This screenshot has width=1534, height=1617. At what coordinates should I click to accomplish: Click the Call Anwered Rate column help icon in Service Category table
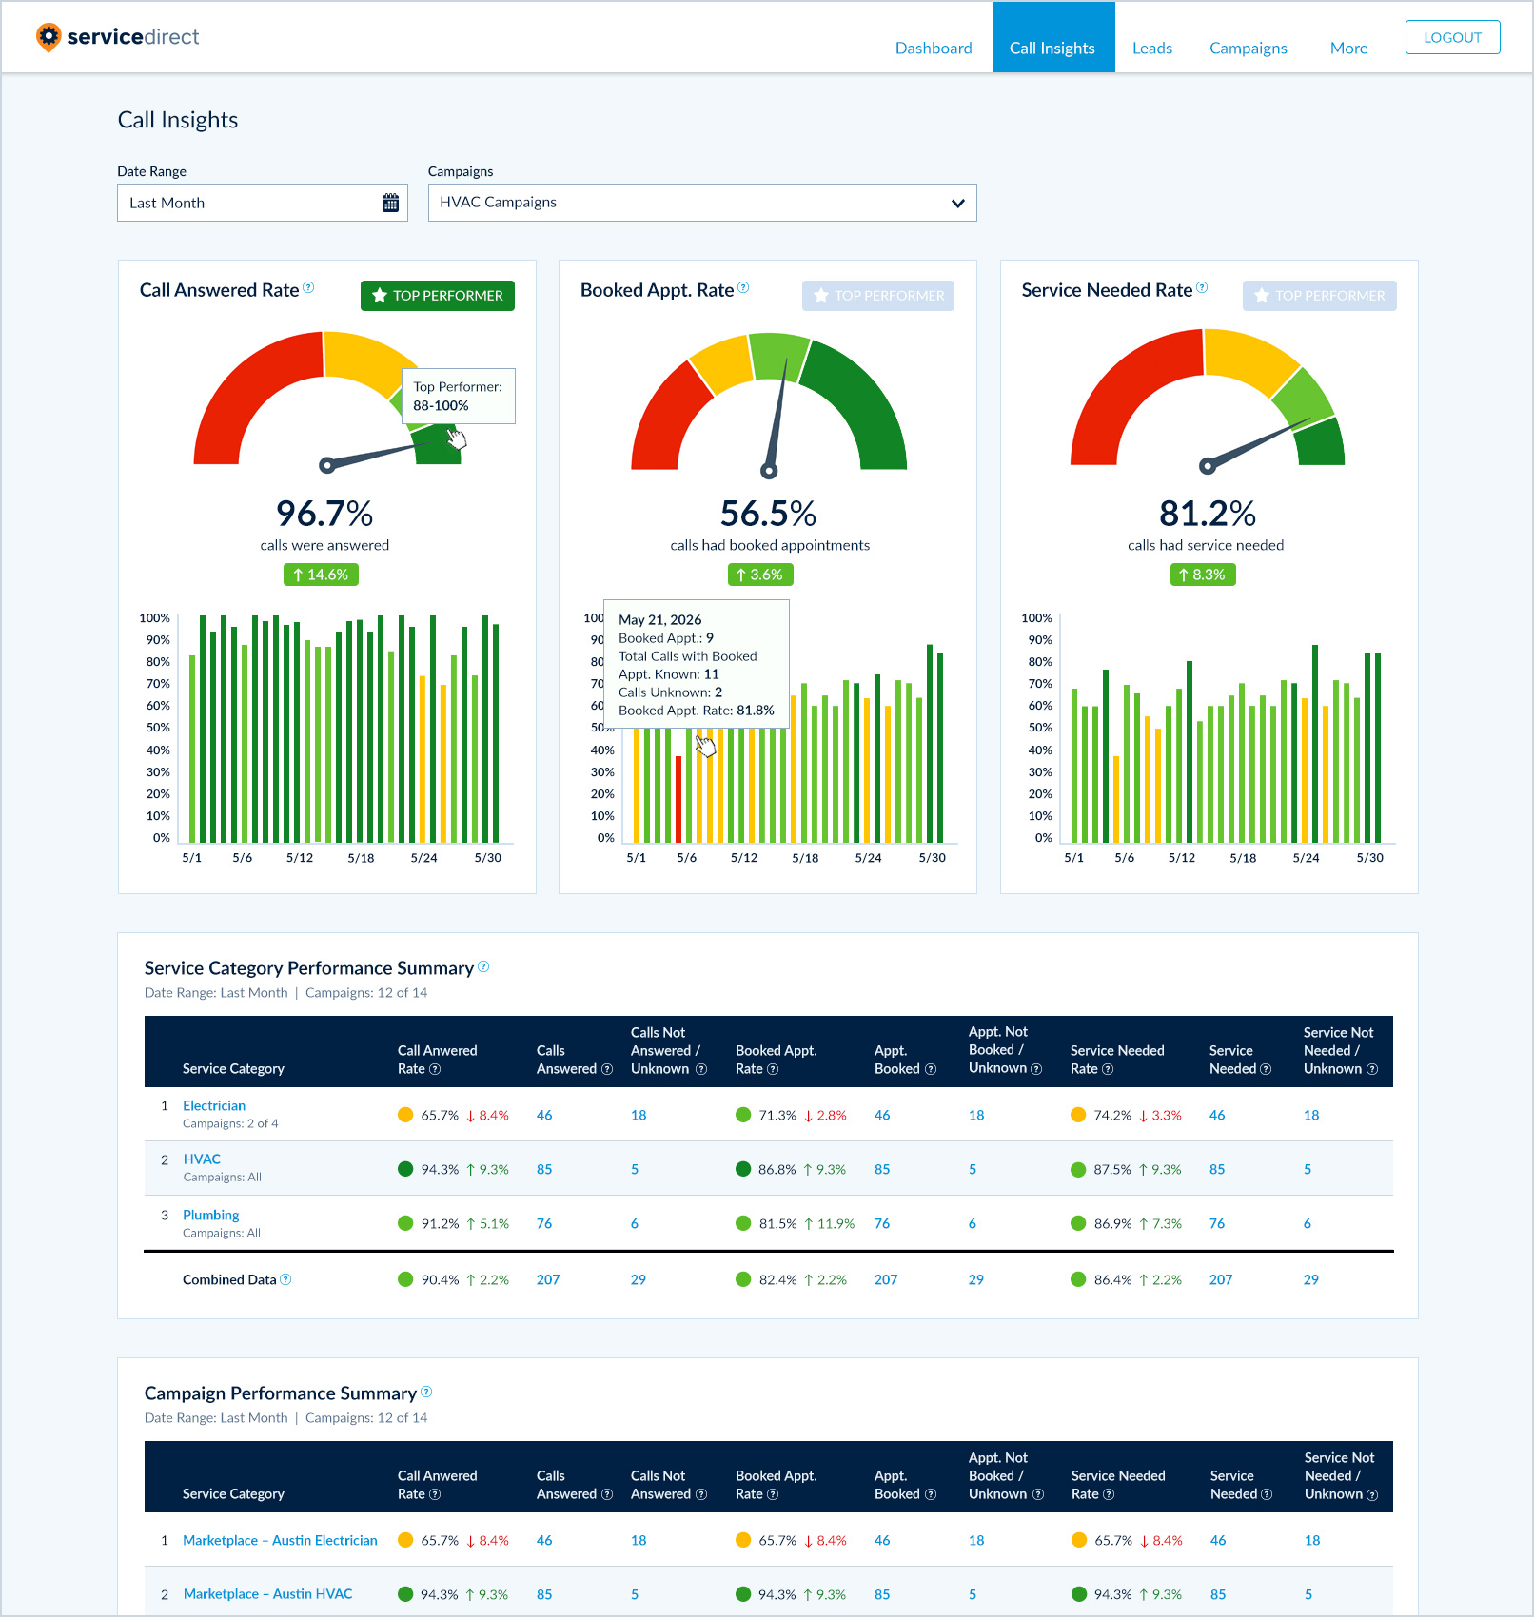pyautogui.click(x=435, y=1069)
